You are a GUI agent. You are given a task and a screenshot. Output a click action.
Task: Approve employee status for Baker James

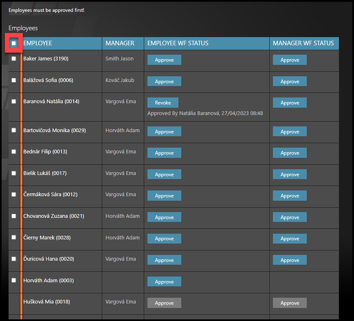tap(164, 60)
